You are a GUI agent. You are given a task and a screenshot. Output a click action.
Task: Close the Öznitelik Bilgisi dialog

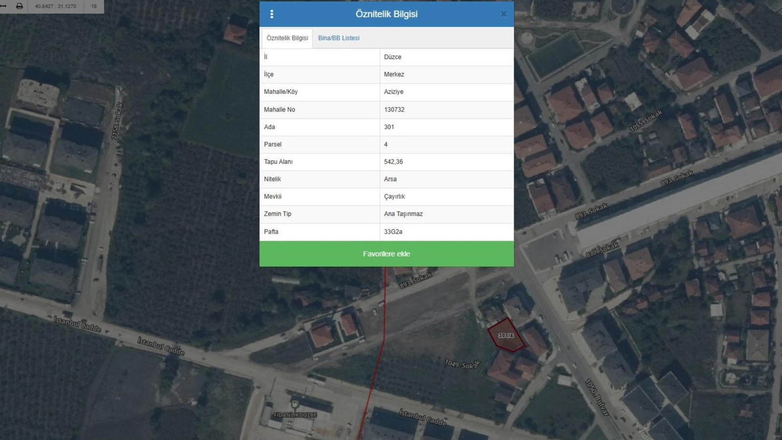pos(503,14)
